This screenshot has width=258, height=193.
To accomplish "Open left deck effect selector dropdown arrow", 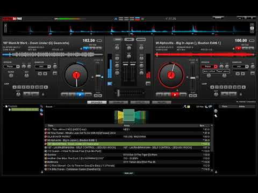I will click(x=18, y=66).
